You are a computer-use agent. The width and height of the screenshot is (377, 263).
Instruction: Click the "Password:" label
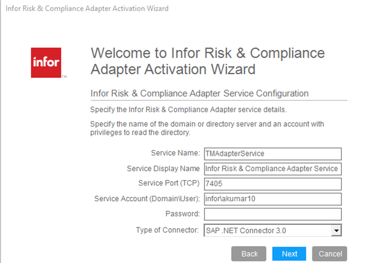[x=183, y=214]
